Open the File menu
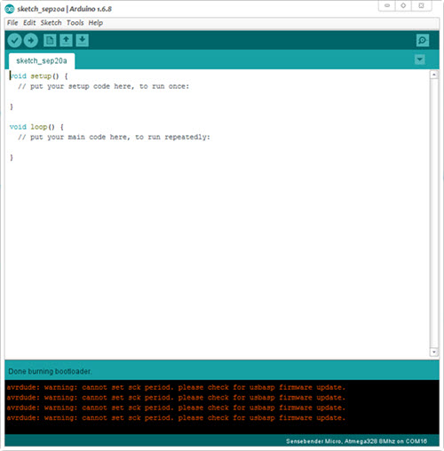This screenshot has height=451, width=444. click(x=12, y=23)
